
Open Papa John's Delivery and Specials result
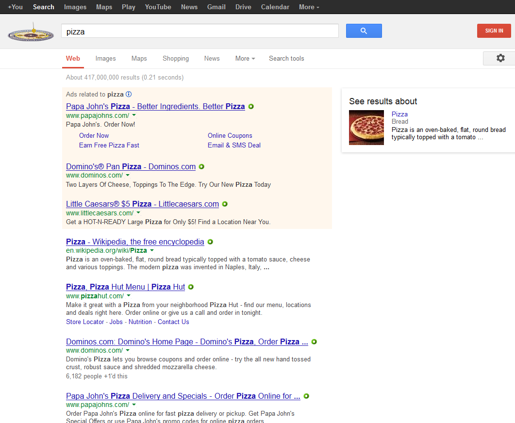183,396
